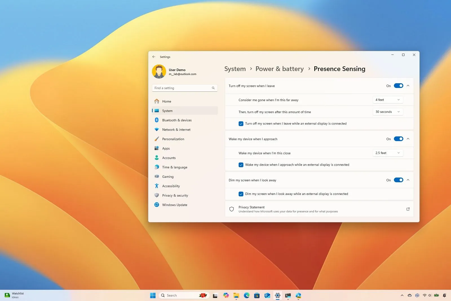Click the Find a setting search field
The width and height of the screenshot is (451, 301).
[182, 88]
